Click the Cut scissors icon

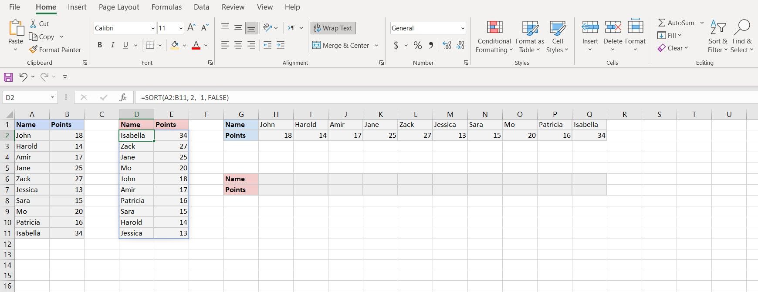pyautogui.click(x=34, y=23)
